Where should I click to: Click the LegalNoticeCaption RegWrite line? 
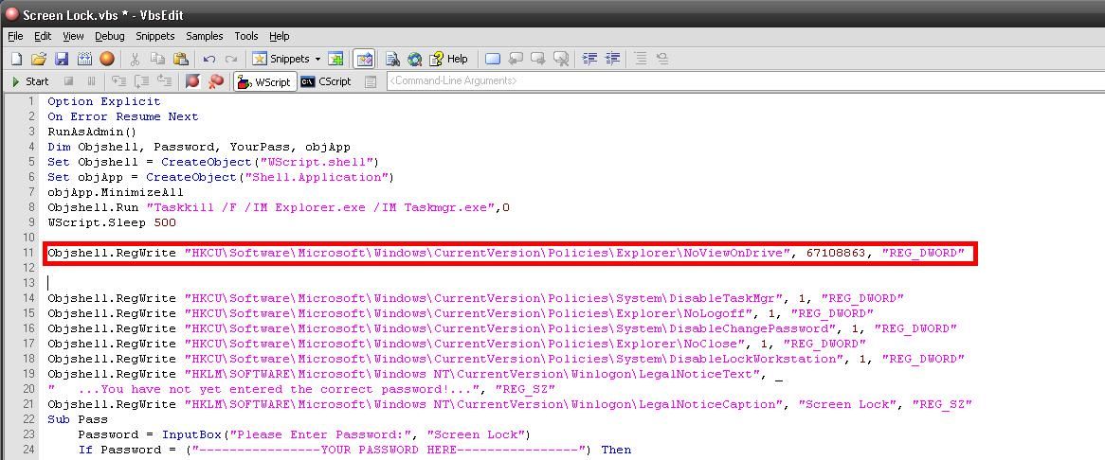510,404
